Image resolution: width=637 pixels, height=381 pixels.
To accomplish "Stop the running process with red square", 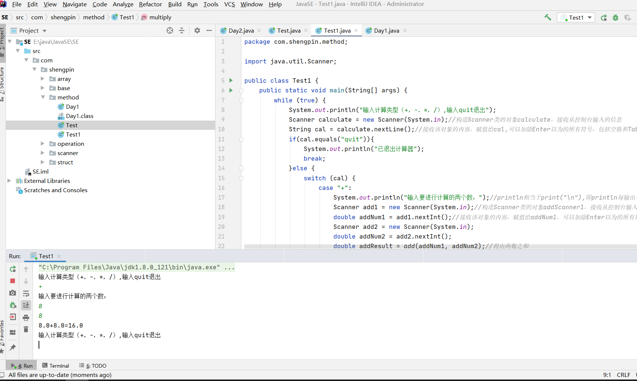I will pyautogui.click(x=13, y=281).
